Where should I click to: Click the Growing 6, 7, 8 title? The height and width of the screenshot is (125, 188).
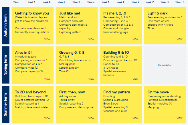[x=72, y=52]
